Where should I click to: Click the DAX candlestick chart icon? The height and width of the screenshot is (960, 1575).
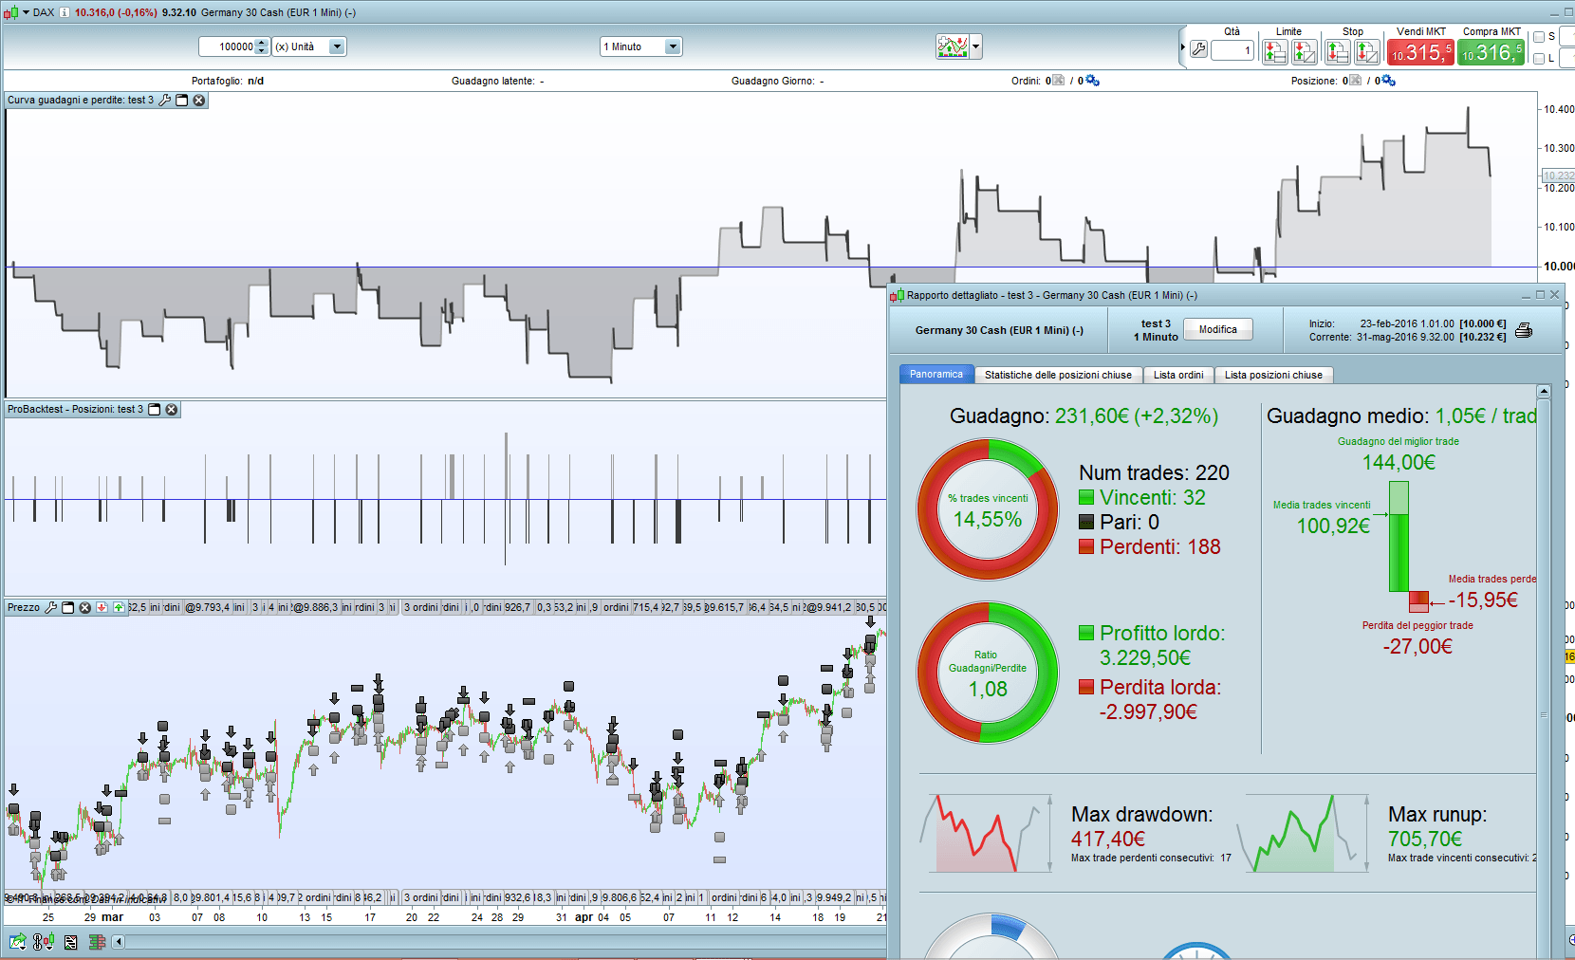[10, 12]
